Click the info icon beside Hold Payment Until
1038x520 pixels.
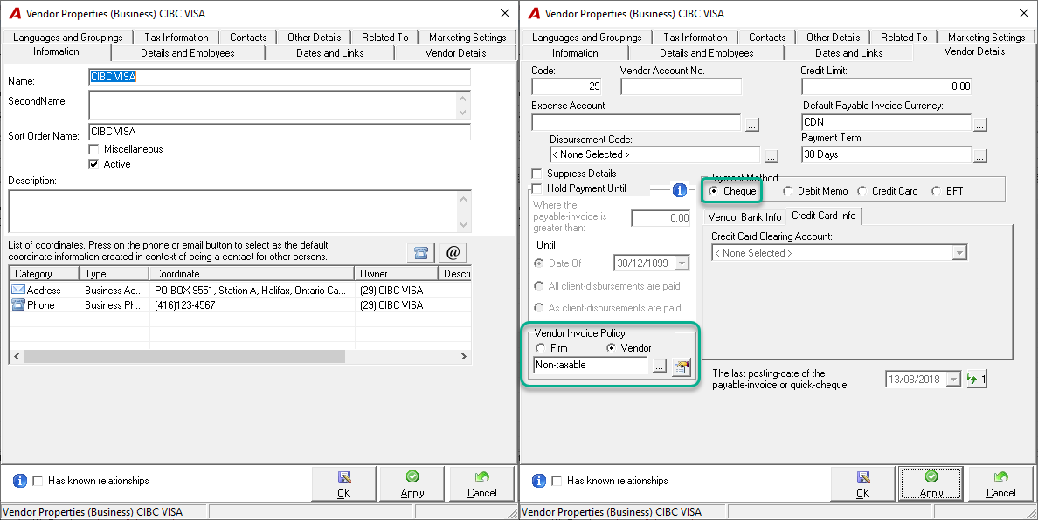(x=679, y=190)
